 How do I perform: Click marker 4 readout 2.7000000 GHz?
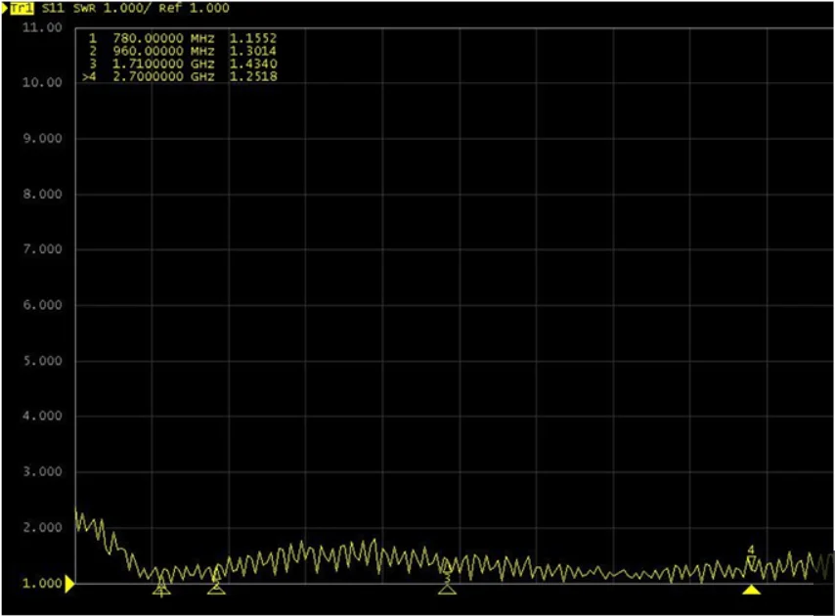click(163, 76)
